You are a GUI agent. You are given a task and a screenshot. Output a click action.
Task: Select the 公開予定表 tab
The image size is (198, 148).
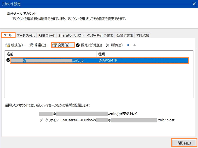coord(125,35)
